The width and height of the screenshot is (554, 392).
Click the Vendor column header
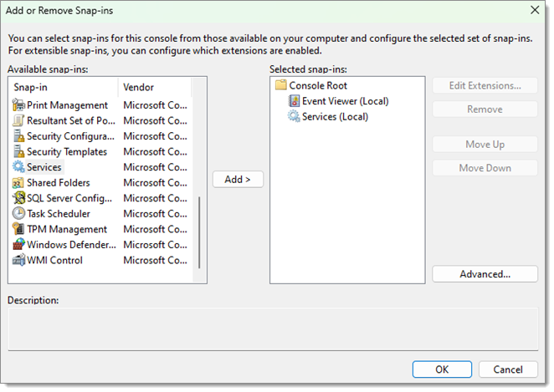[x=155, y=87]
